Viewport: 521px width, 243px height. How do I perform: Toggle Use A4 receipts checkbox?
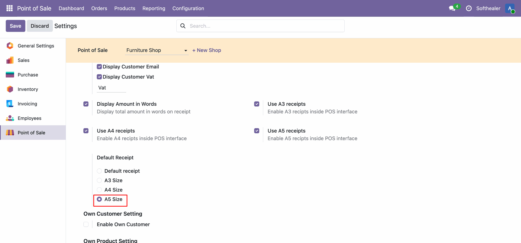pos(86,131)
